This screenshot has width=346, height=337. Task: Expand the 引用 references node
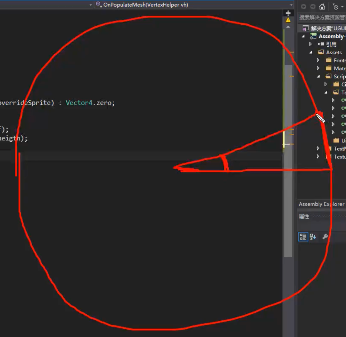310,44
